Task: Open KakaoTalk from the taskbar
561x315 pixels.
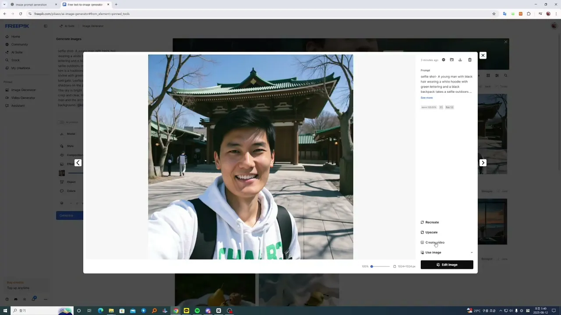Action: point(186,311)
